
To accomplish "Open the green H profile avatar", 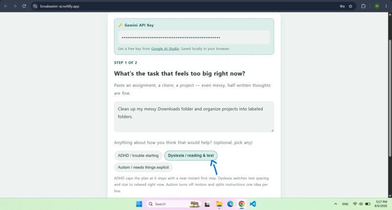I will click(x=377, y=6).
